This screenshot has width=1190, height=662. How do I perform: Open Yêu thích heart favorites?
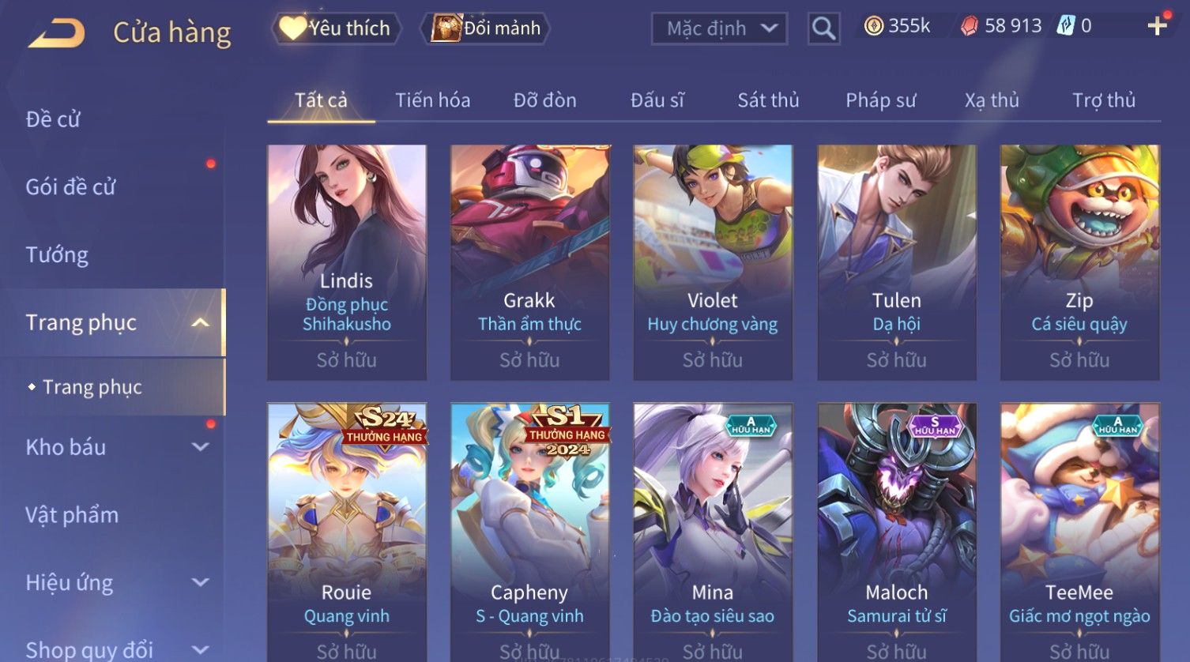coord(336,28)
